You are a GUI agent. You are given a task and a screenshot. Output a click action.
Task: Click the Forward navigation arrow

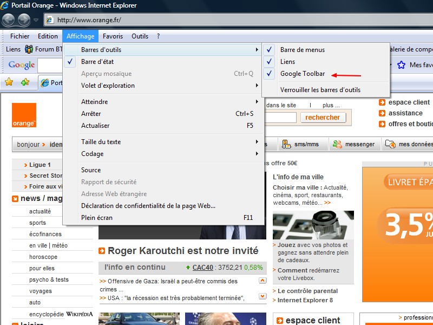coord(24,20)
